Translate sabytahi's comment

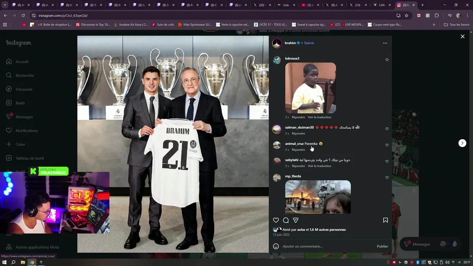pos(319,166)
